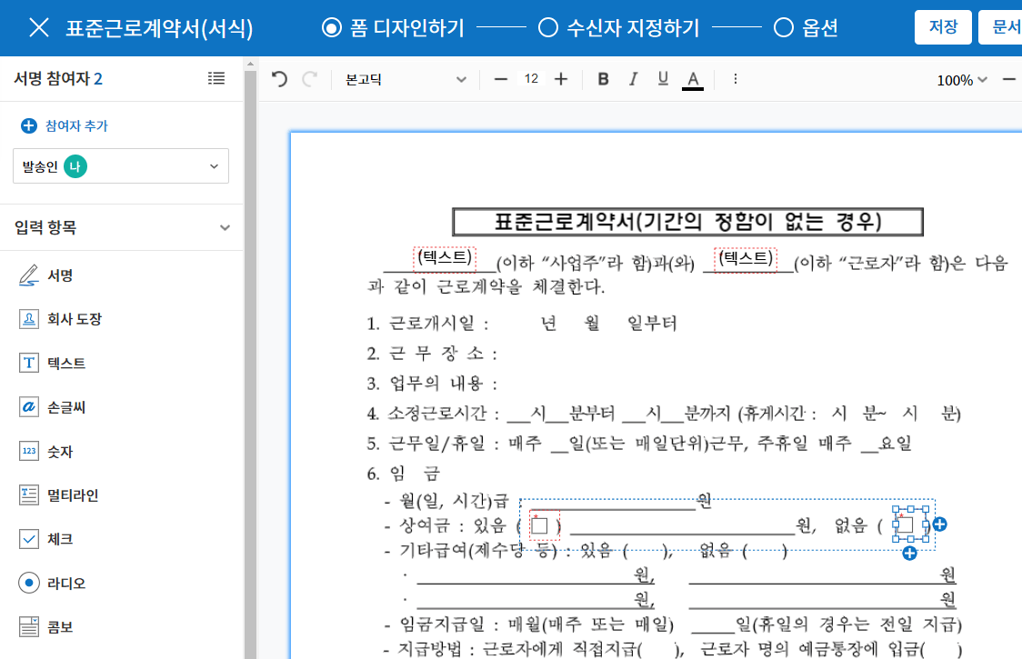Undo the last action
The image size is (1022, 659).
[x=280, y=79]
